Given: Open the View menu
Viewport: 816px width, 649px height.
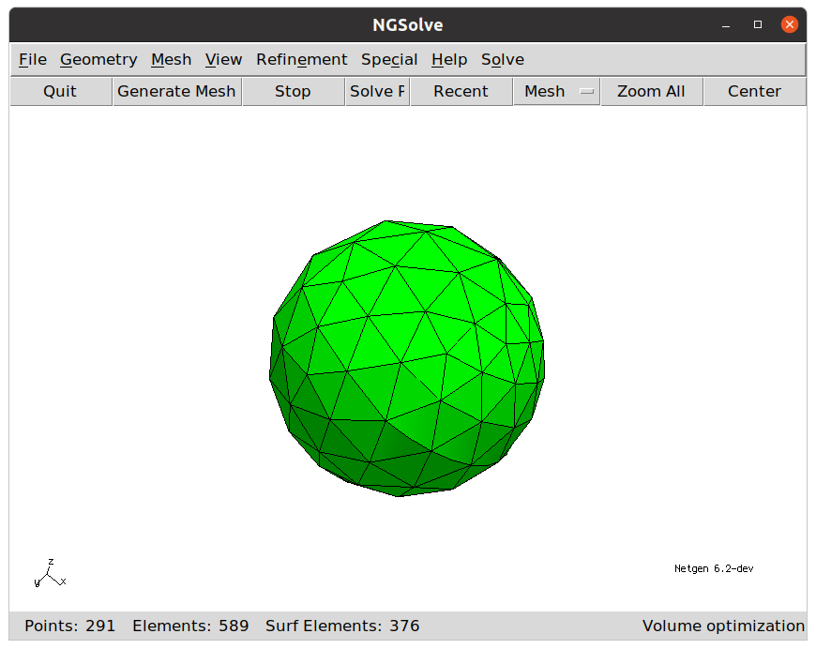Looking at the screenshot, I should click(224, 60).
